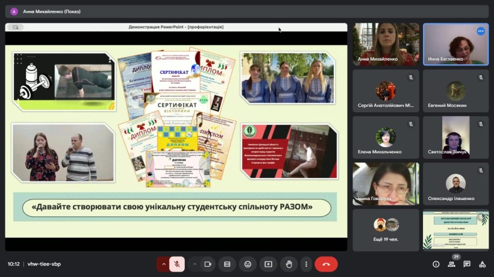This screenshot has width=494, height=277.
Task: Raise your hand in the meeting
Action: tap(289, 264)
